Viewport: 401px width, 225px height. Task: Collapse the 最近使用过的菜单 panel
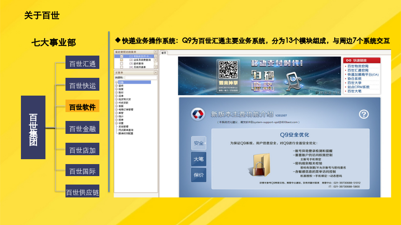pyautogui.click(x=155, y=52)
